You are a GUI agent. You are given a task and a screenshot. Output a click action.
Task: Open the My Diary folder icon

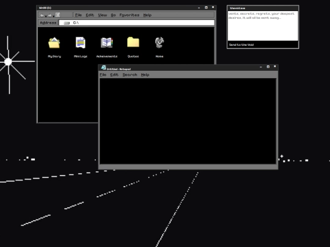point(54,43)
